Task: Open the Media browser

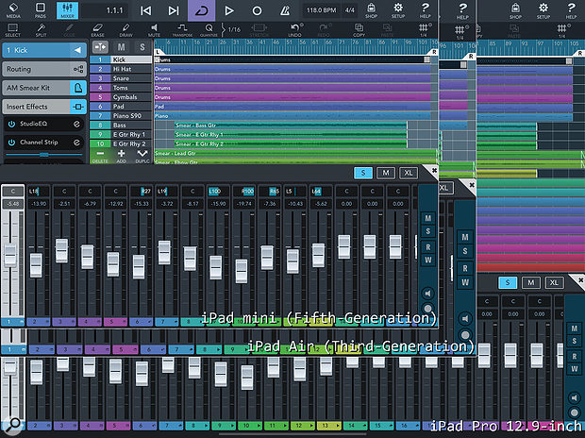Action: [x=13, y=10]
